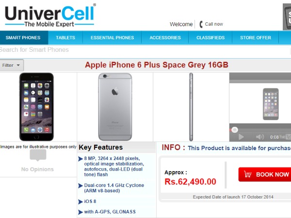
Task: Click the YouTube logo in the video player
Action: 282,137
